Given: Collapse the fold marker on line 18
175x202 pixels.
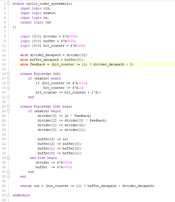Looking at the screenshot, I should pyautogui.click(x=8, y=83).
